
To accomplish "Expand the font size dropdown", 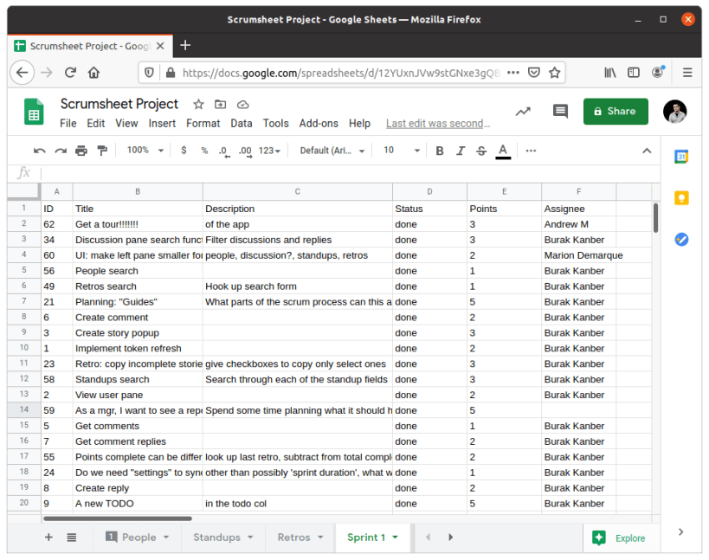I will click(x=402, y=150).
